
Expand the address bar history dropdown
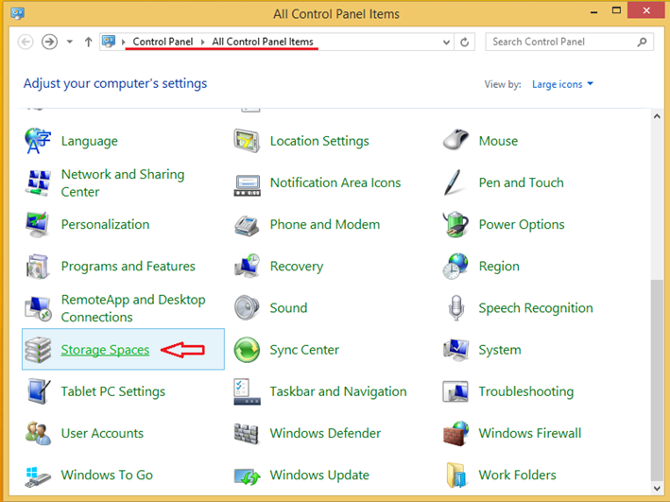pos(446,42)
